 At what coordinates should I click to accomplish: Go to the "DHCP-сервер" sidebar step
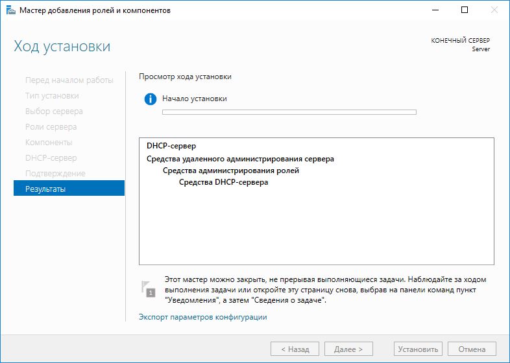51,158
